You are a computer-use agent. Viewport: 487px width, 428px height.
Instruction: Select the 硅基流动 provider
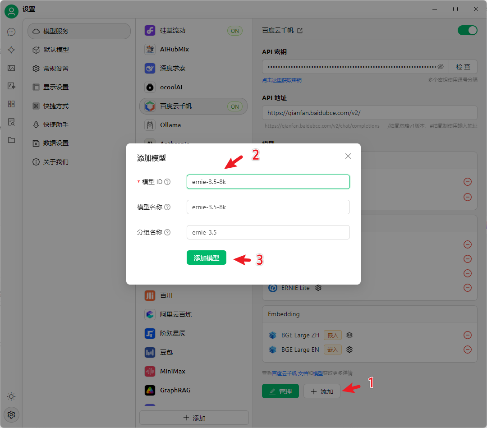tap(193, 30)
